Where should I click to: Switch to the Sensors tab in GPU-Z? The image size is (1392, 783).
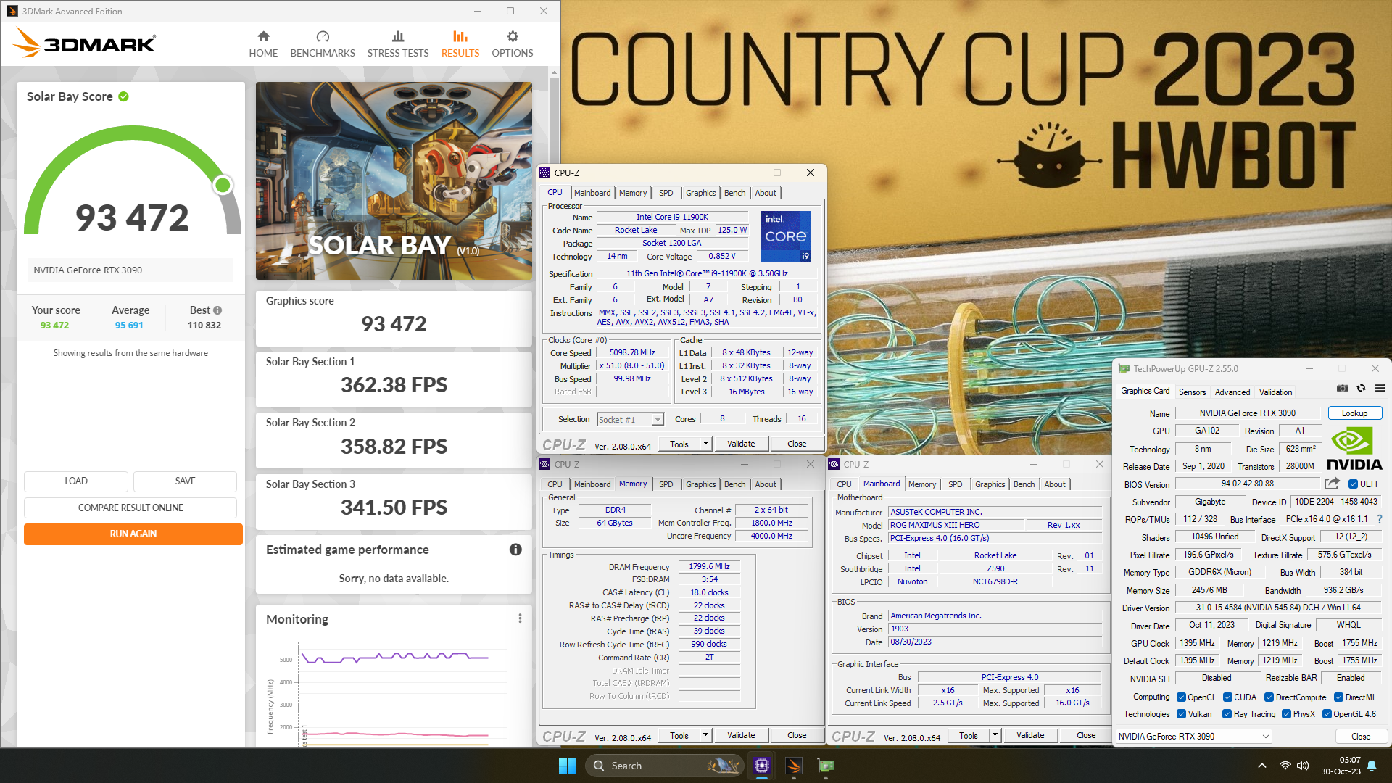tap(1192, 392)
